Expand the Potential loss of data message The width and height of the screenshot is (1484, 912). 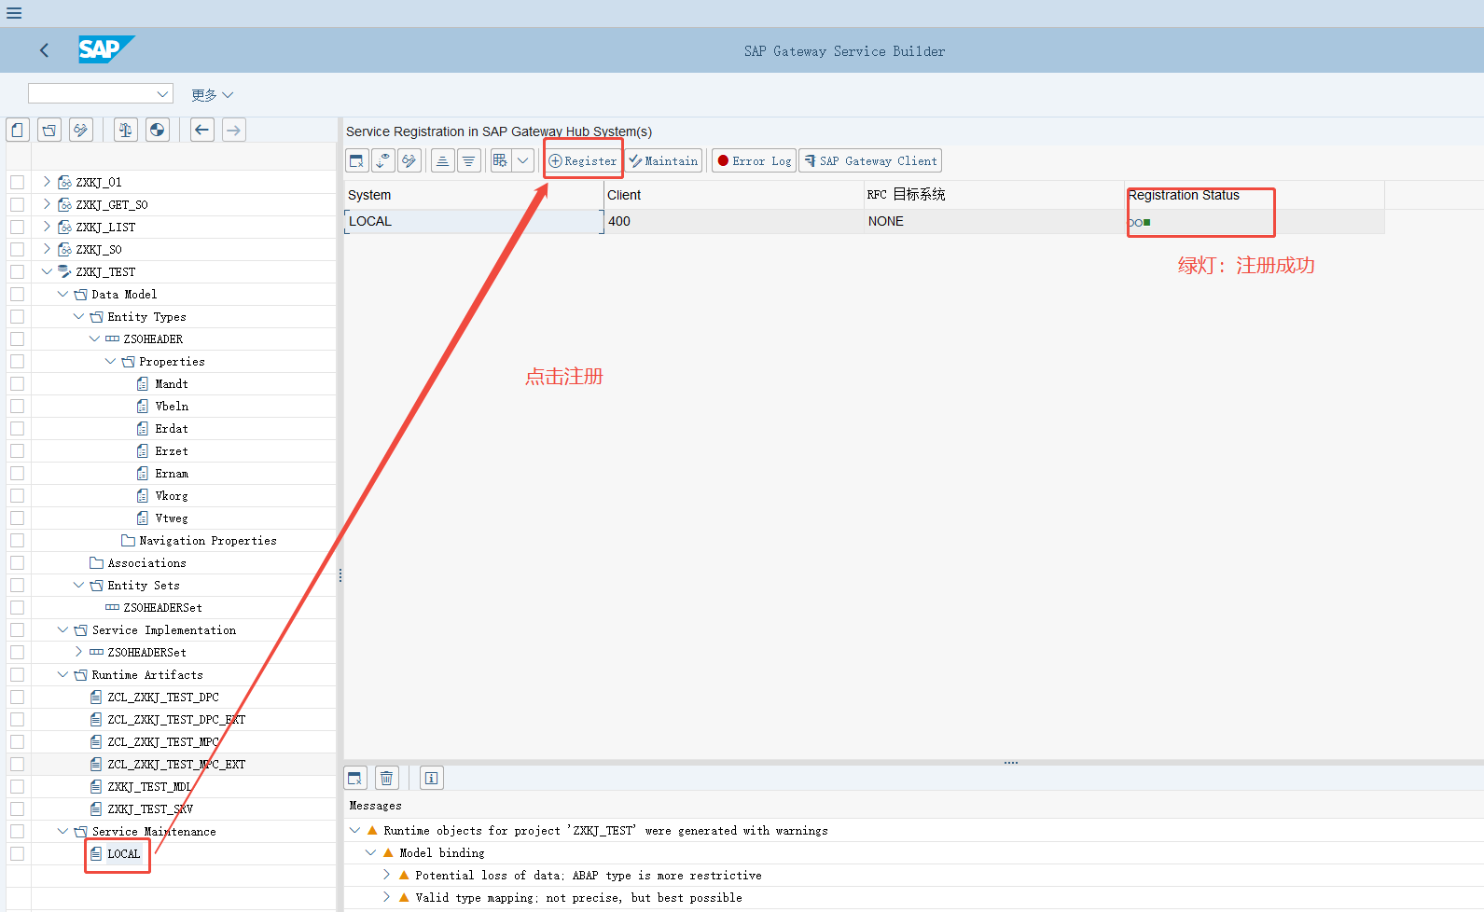(386, 875)
